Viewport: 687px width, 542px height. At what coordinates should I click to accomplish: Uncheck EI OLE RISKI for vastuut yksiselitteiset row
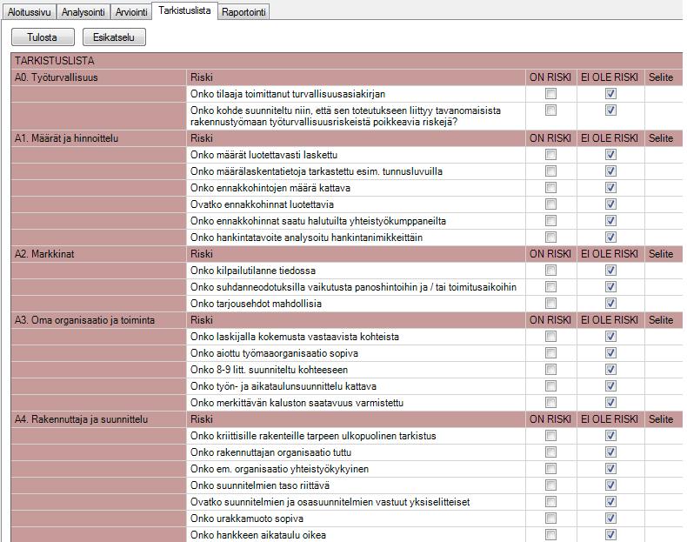(x=610, y=502)
